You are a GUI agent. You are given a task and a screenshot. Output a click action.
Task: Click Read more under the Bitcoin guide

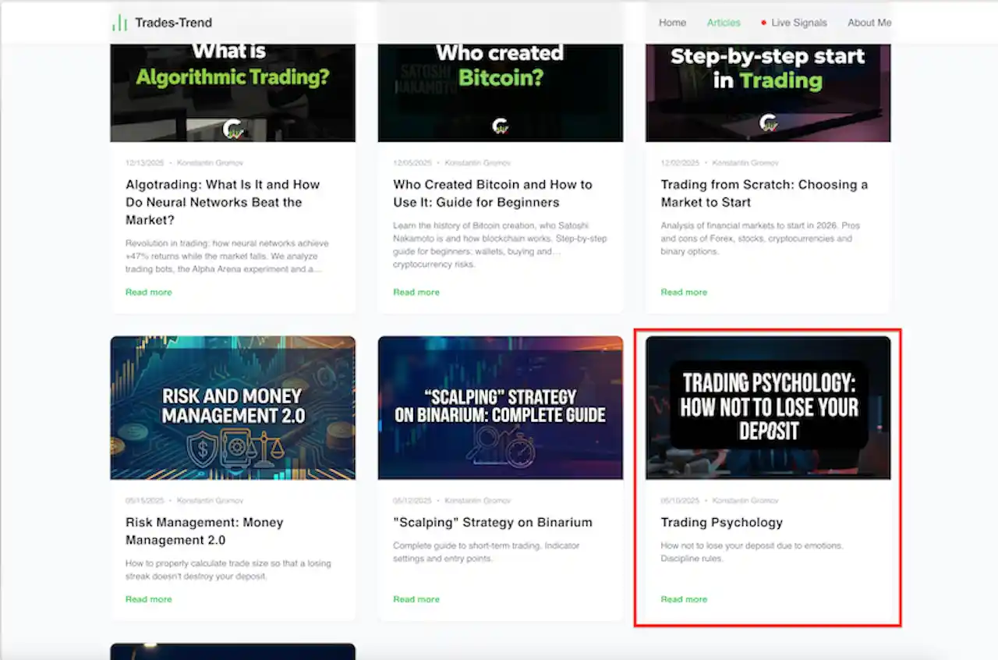[x=416, y=292]
